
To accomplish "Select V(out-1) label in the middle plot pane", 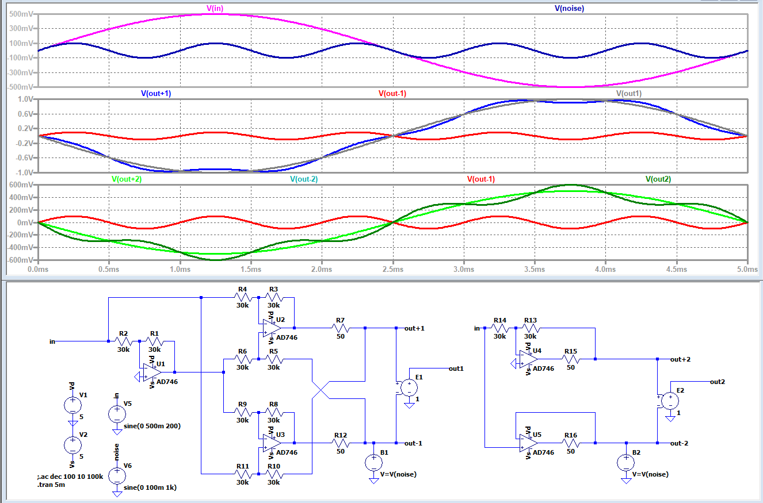I will click(392, 93).
